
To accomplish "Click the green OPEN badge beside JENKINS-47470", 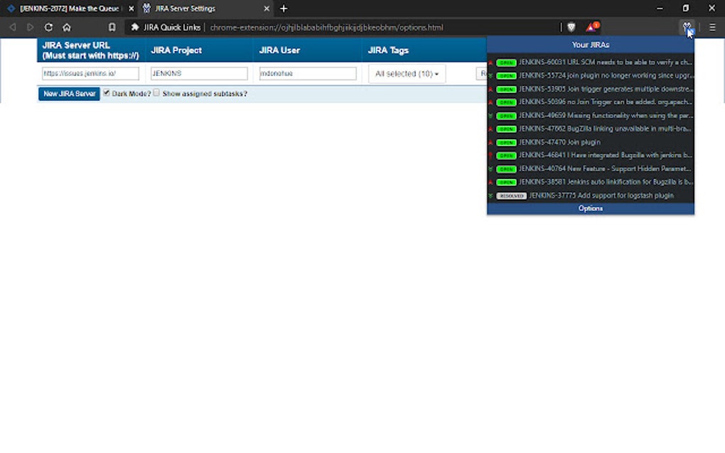I will 505,142.
